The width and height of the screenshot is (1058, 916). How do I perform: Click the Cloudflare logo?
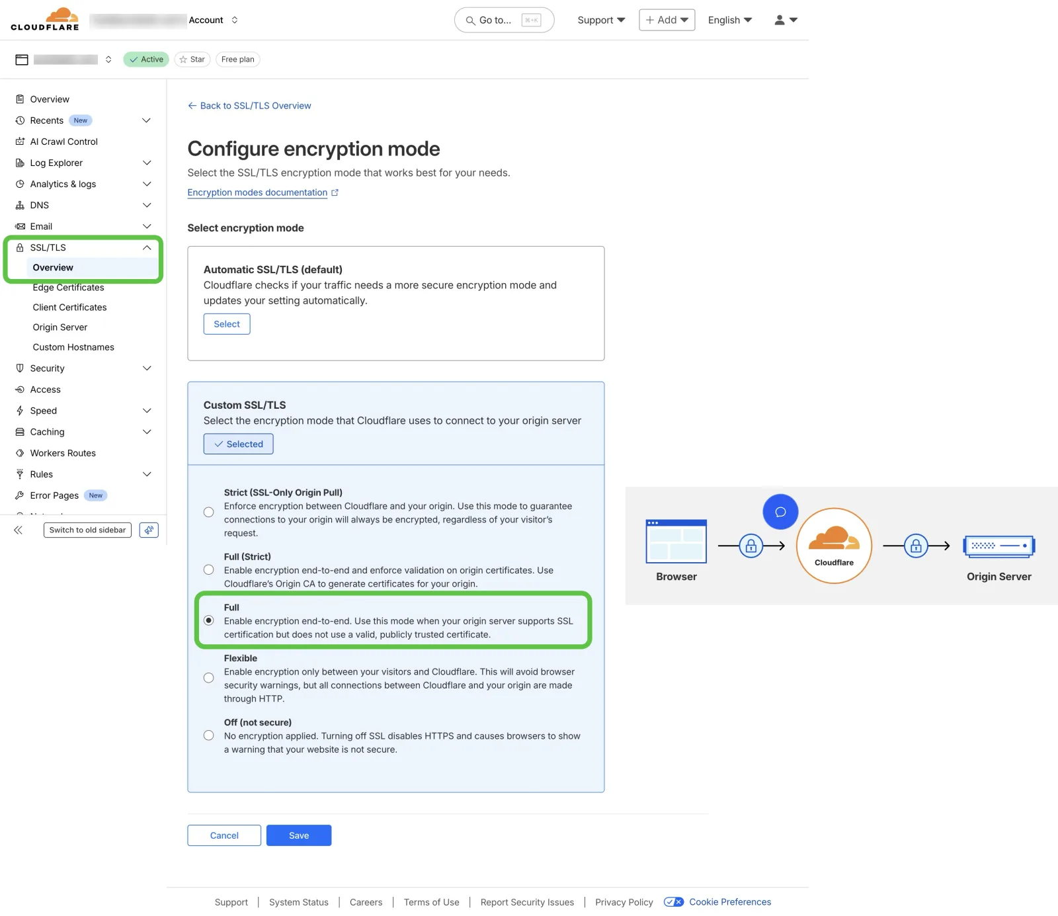45,19
